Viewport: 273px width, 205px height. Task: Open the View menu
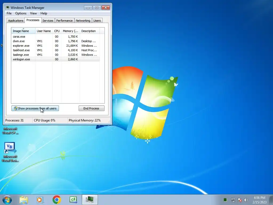[33, 13]
